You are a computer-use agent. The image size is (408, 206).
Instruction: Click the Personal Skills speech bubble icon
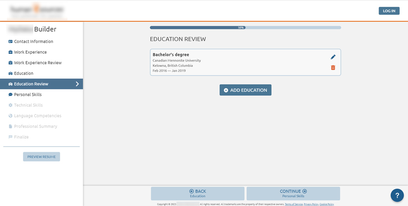pyautogui.click(x=10, y=95)
